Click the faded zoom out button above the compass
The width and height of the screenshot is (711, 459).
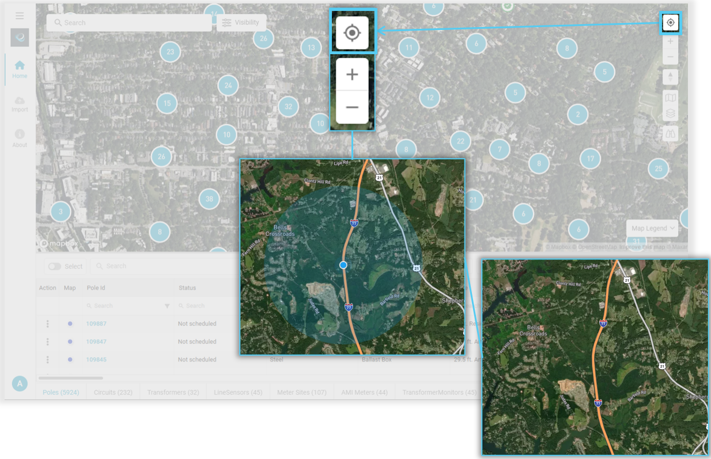(x=670, y=57)
